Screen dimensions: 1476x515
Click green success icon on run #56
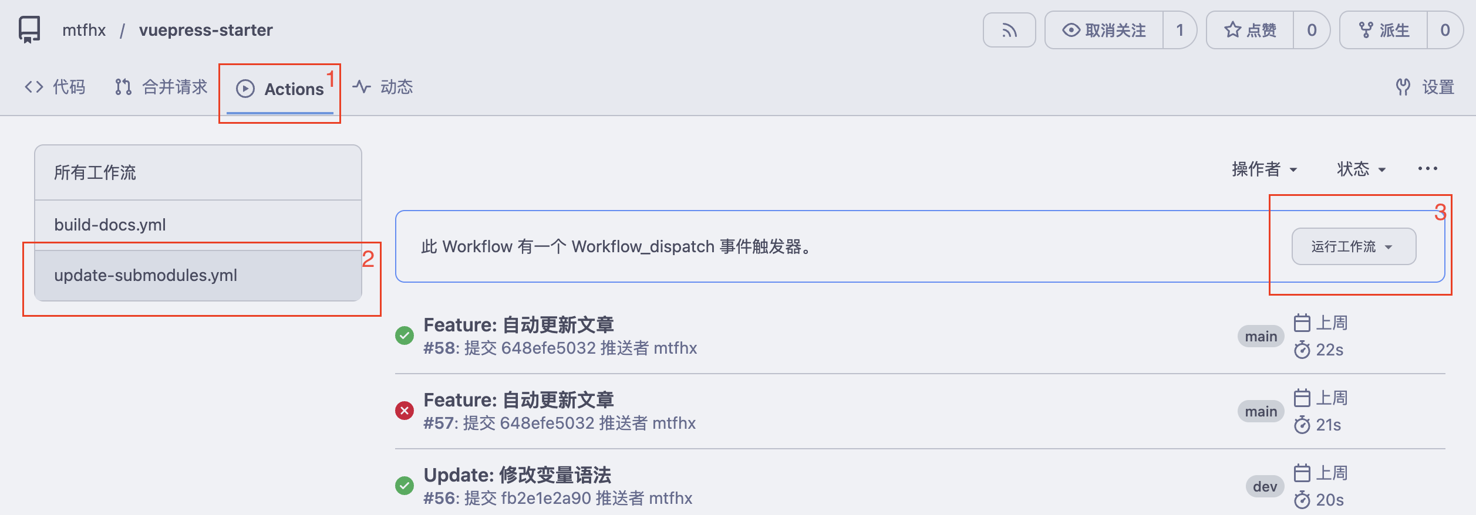405,486
